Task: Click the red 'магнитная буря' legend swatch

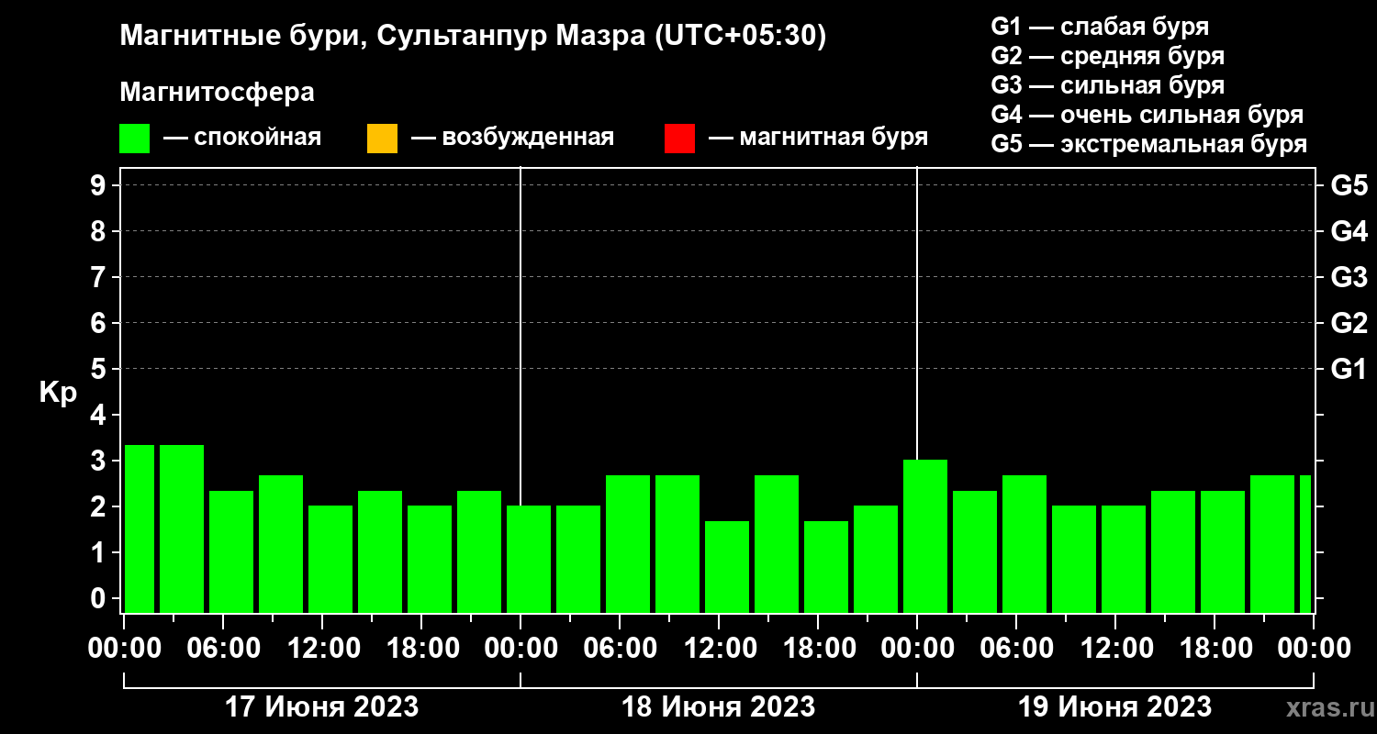Action: coord(679,139)
